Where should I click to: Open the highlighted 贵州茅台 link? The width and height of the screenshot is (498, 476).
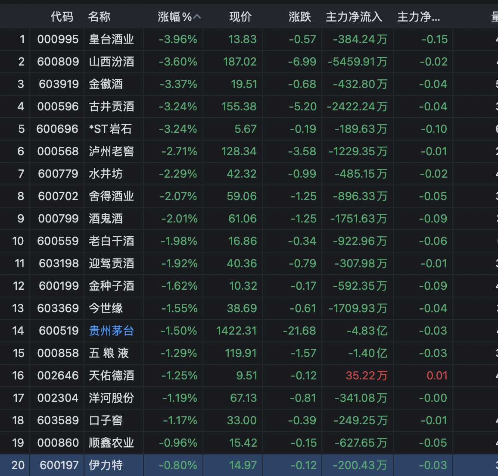tap(112, 331)
